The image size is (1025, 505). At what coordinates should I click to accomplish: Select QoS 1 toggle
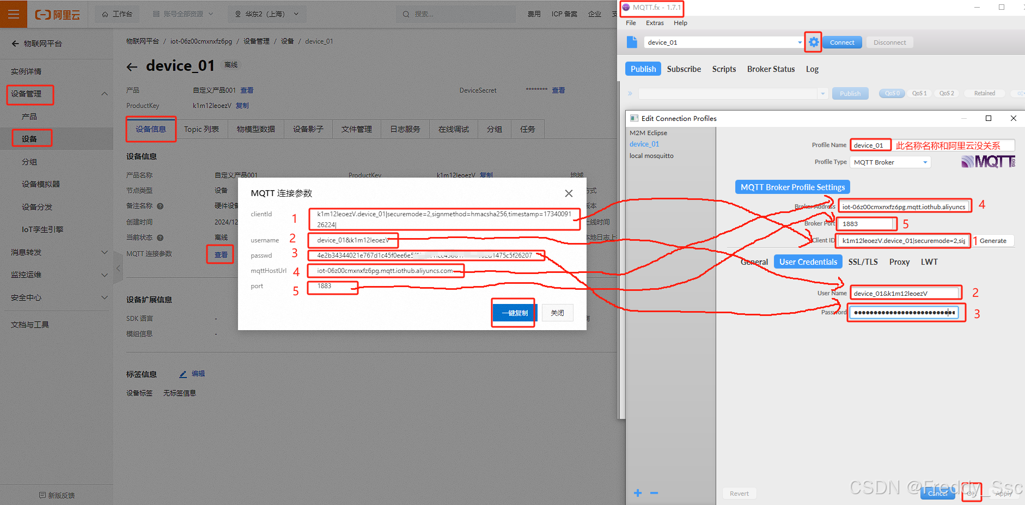(919, 93)
